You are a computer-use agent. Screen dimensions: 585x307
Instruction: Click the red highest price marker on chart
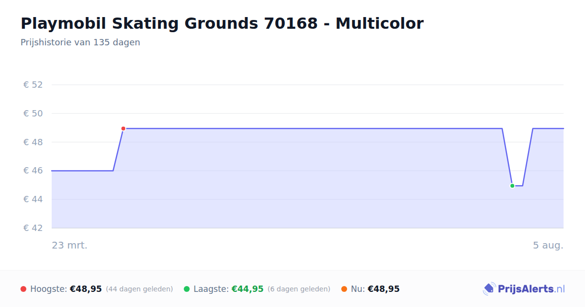point(123,129)
